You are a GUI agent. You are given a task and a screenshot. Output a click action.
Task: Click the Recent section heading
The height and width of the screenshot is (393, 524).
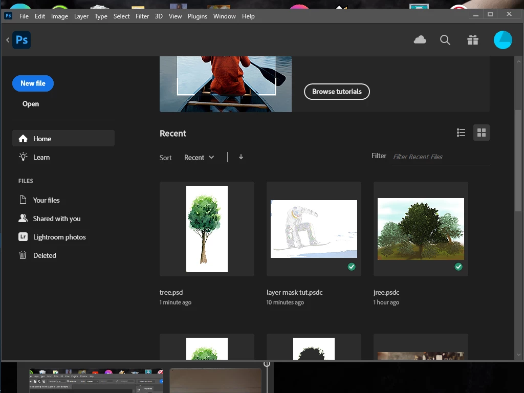pyautogui.click(x=173, y=134)
